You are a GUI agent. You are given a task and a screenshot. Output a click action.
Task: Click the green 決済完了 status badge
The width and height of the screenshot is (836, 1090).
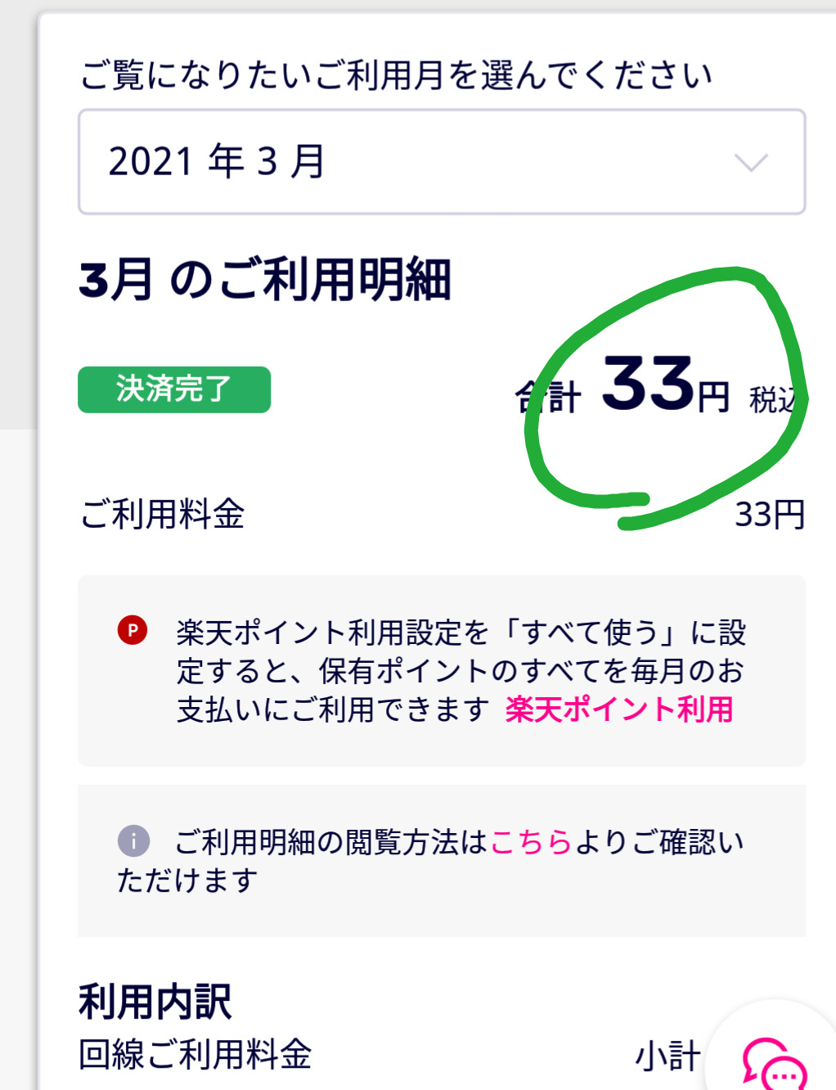174,390
